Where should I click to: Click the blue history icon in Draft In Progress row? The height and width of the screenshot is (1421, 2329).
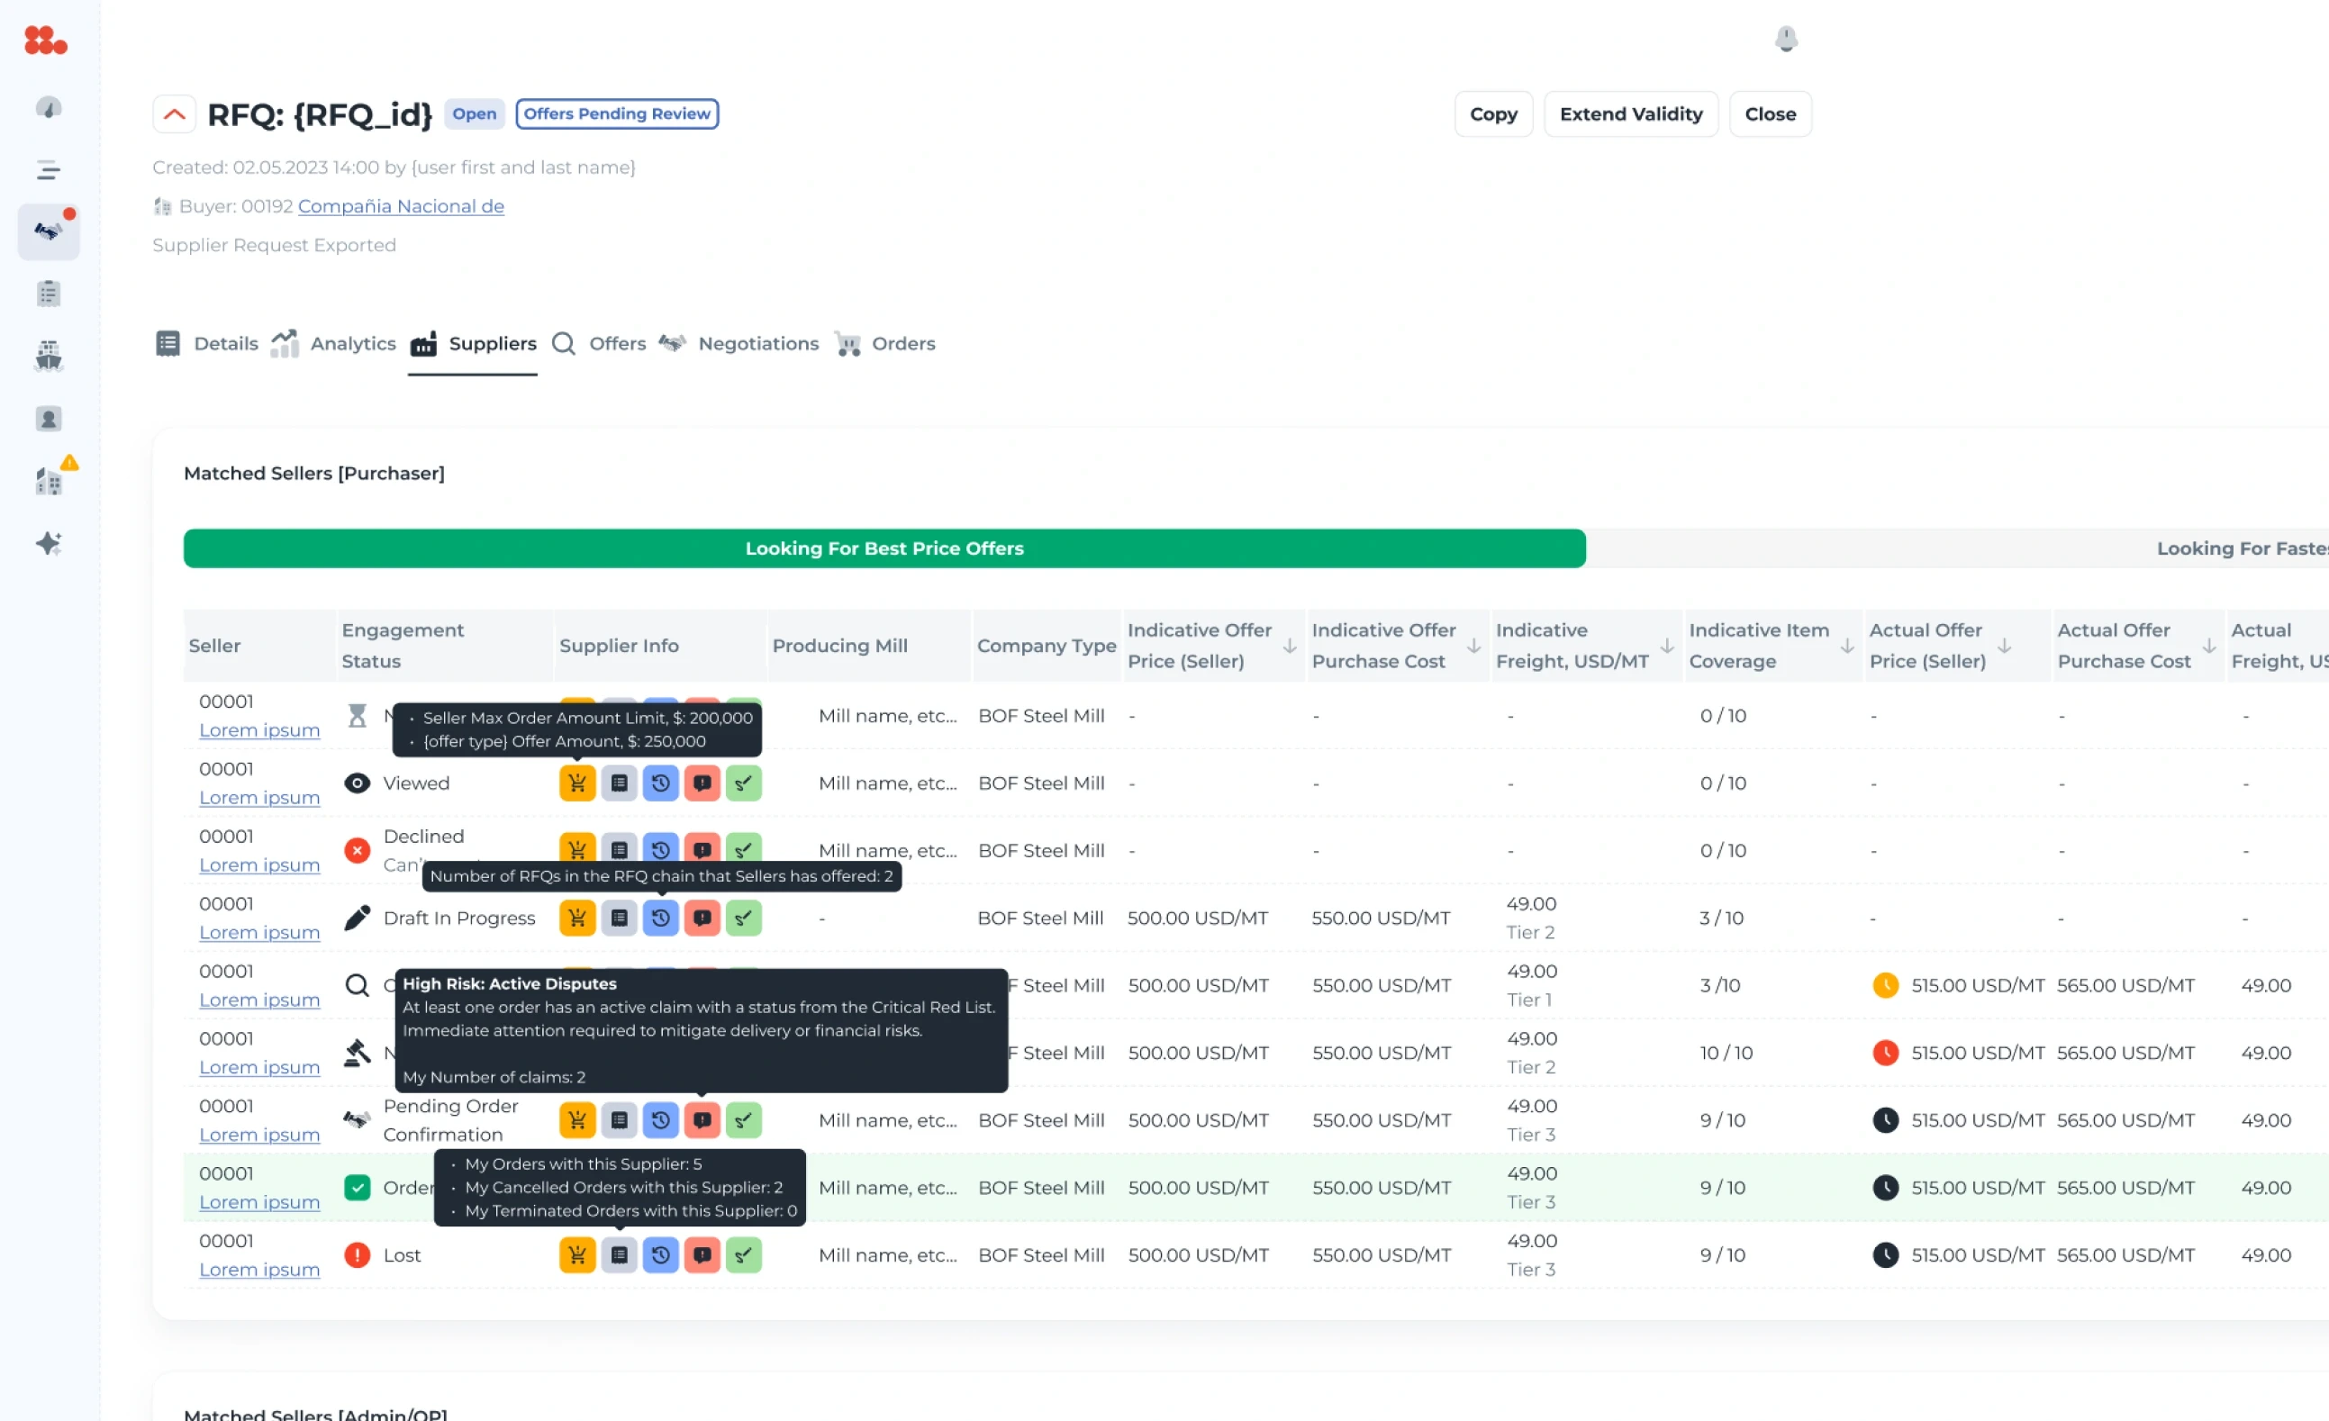[x=661, y=918]
